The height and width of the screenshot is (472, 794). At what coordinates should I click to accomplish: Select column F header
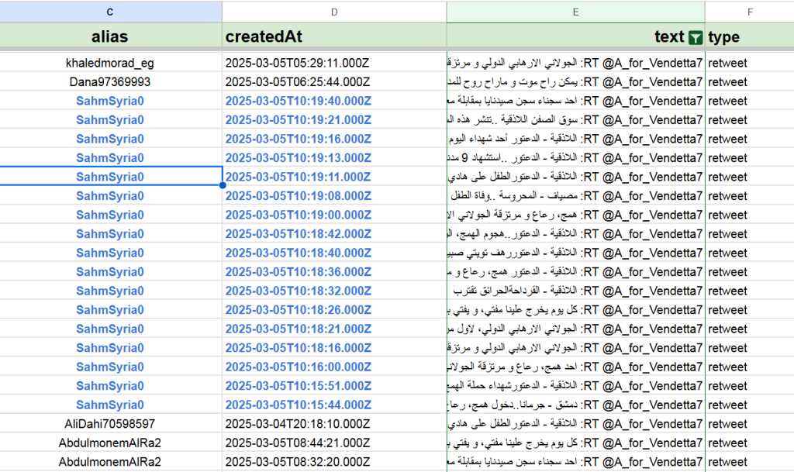tap(749, 12)
